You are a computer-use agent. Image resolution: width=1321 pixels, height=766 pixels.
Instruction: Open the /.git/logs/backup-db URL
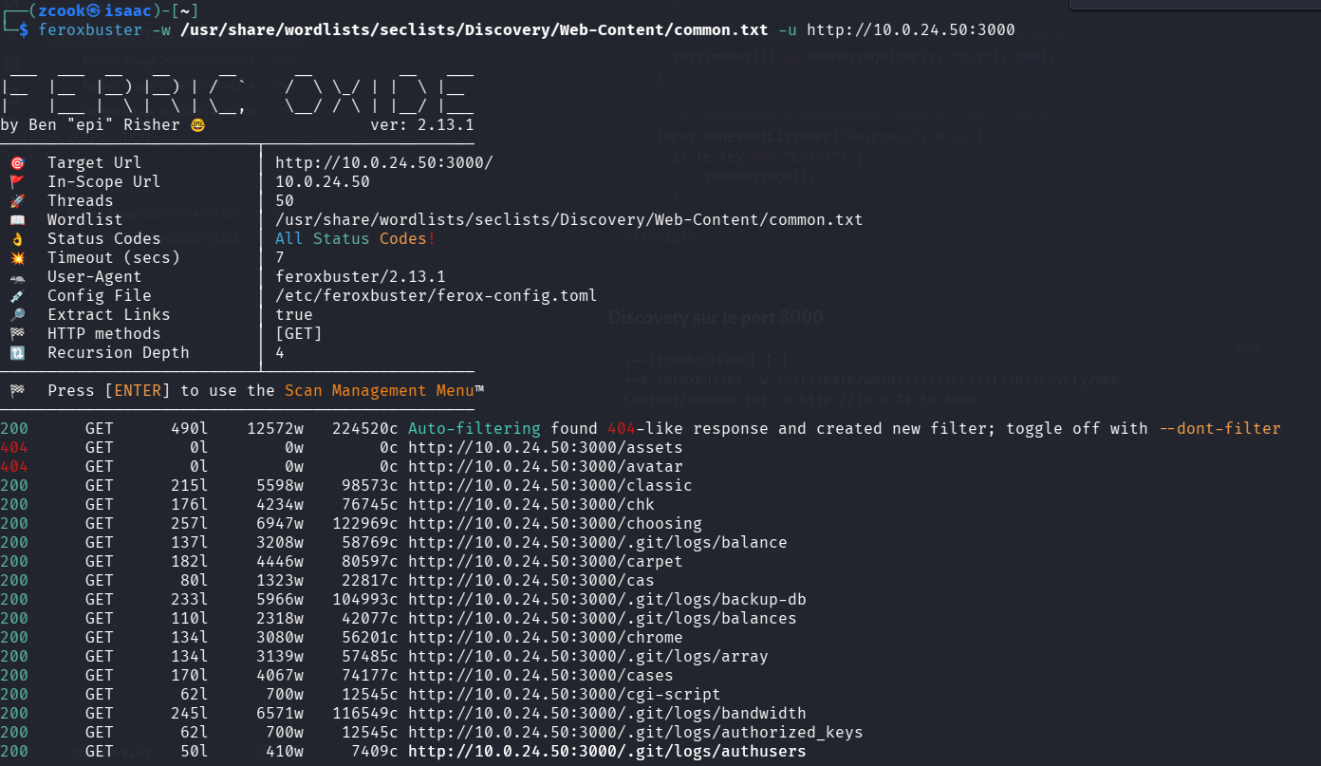coord(607,600)
